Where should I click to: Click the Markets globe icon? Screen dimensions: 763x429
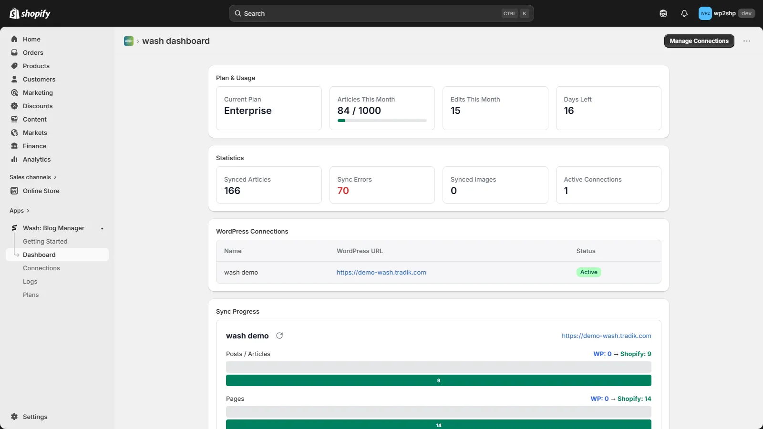(x=14, y=133)
